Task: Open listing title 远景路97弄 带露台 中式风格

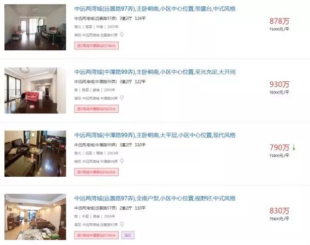Action: tap(155, 9)
